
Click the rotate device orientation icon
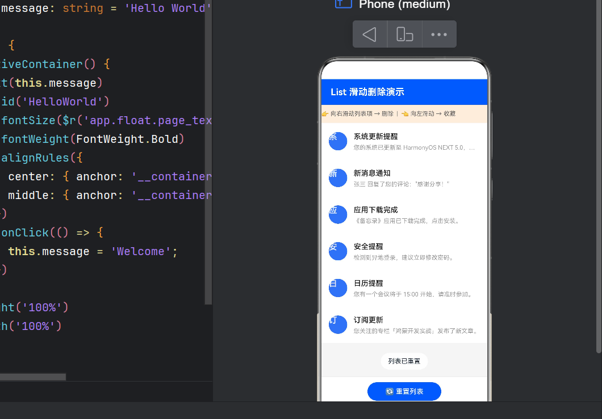pyautogui.click(x=405, y=35)
